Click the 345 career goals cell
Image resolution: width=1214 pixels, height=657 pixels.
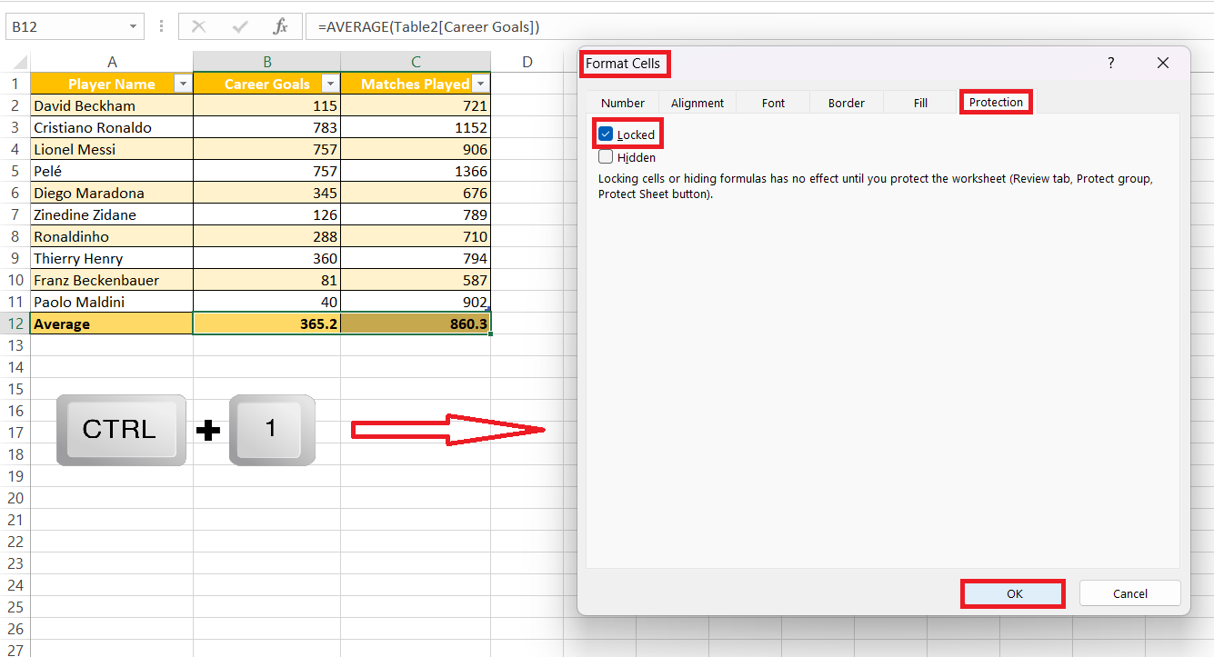[267, 193]
